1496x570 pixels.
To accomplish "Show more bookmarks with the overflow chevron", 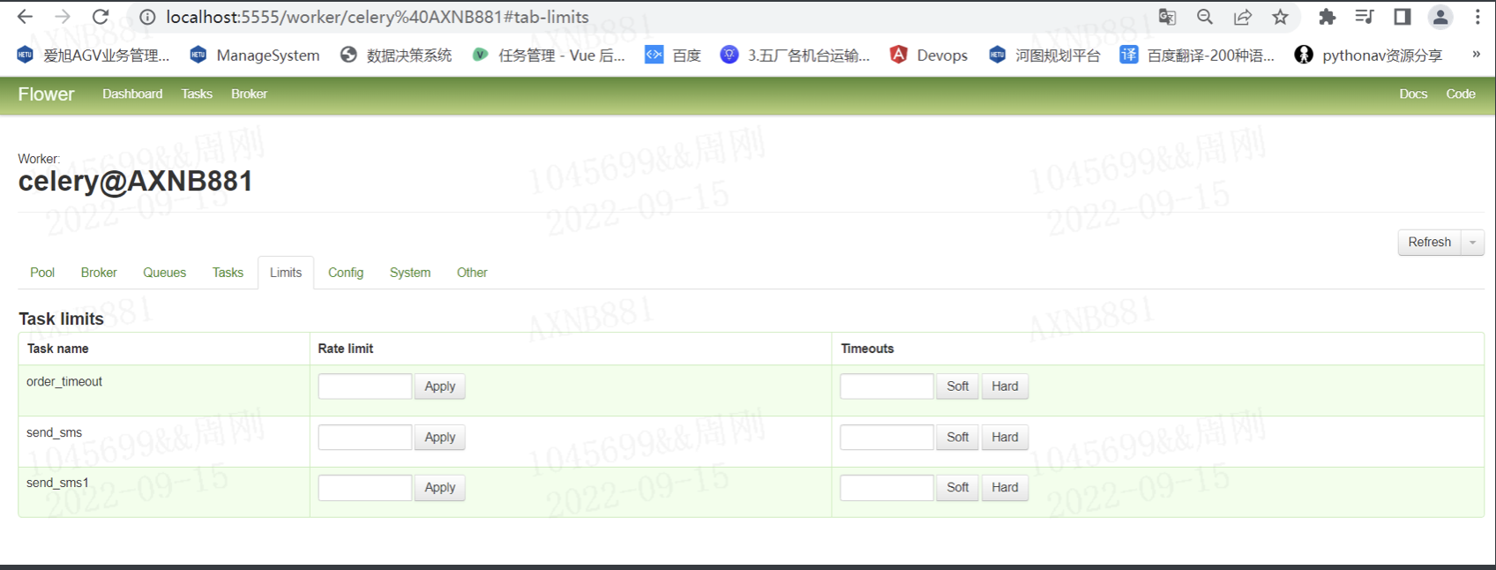I will 1476,55.
